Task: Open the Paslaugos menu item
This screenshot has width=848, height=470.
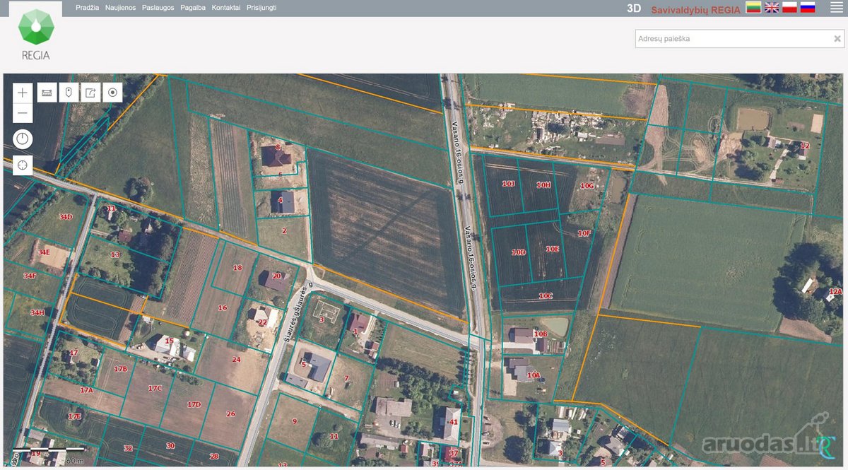Action: [x=158, y=8]
